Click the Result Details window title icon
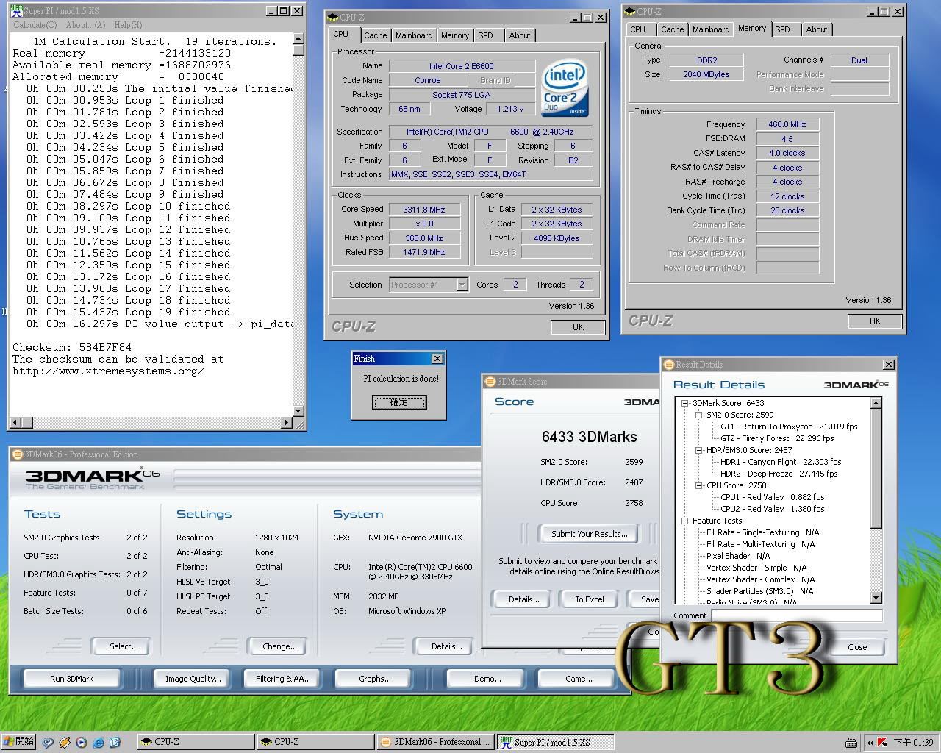 [x=668, y=365]
